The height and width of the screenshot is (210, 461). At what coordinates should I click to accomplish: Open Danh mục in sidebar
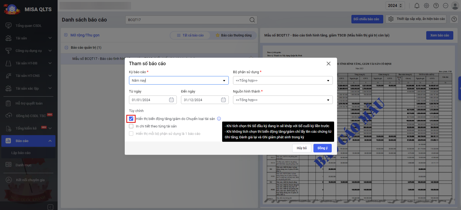click(29, 165)
